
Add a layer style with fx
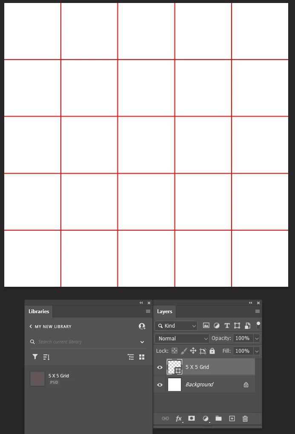[179, 419]
